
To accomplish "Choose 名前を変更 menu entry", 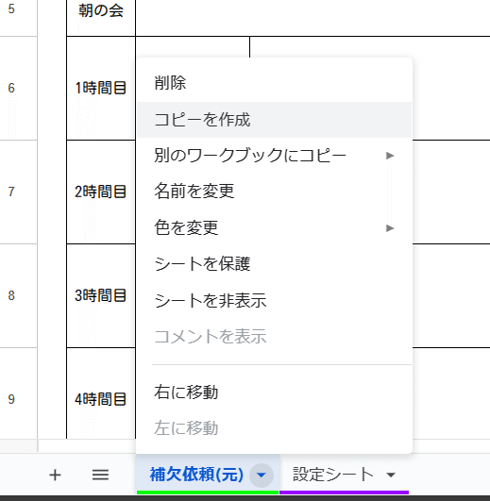I will click(x=274, y=192).
